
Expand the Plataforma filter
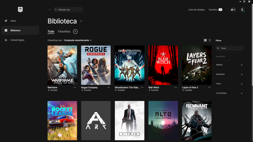pyautogui.click(x=229, y=93)
